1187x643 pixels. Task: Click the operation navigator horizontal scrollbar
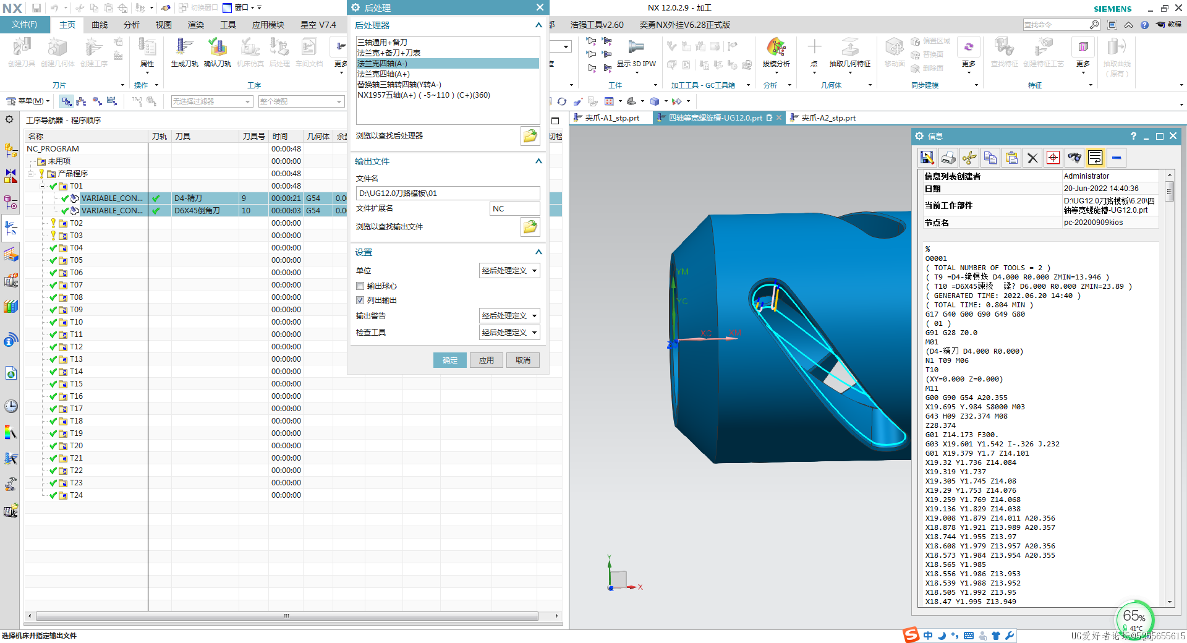click(x=287, y=616)
